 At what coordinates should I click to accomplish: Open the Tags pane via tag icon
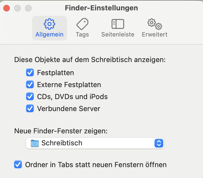click(x=82, y=24)
